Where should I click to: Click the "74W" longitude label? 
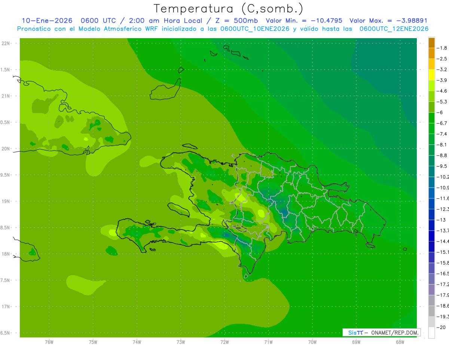[137, 342]
